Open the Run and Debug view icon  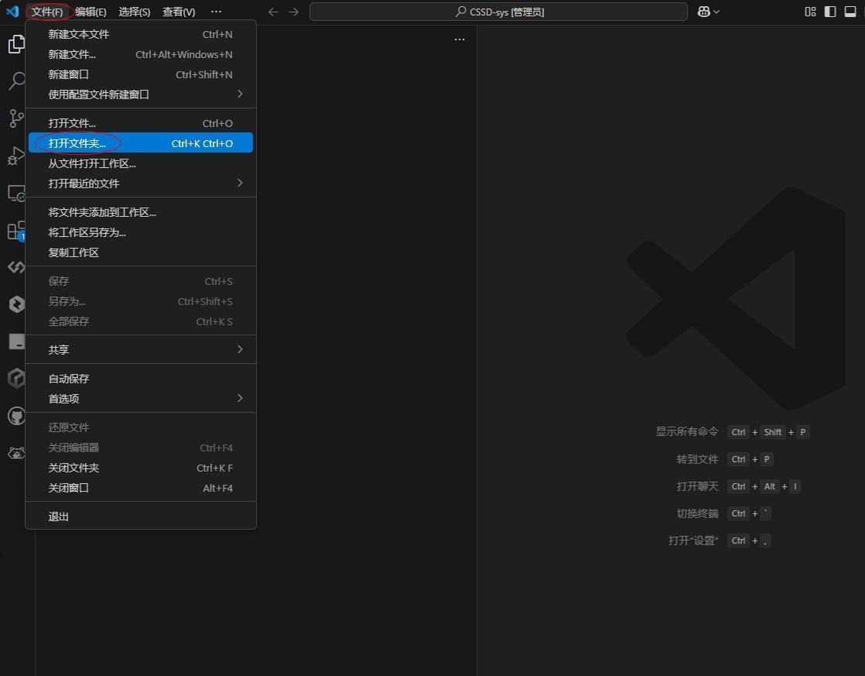tap(16, 156)
